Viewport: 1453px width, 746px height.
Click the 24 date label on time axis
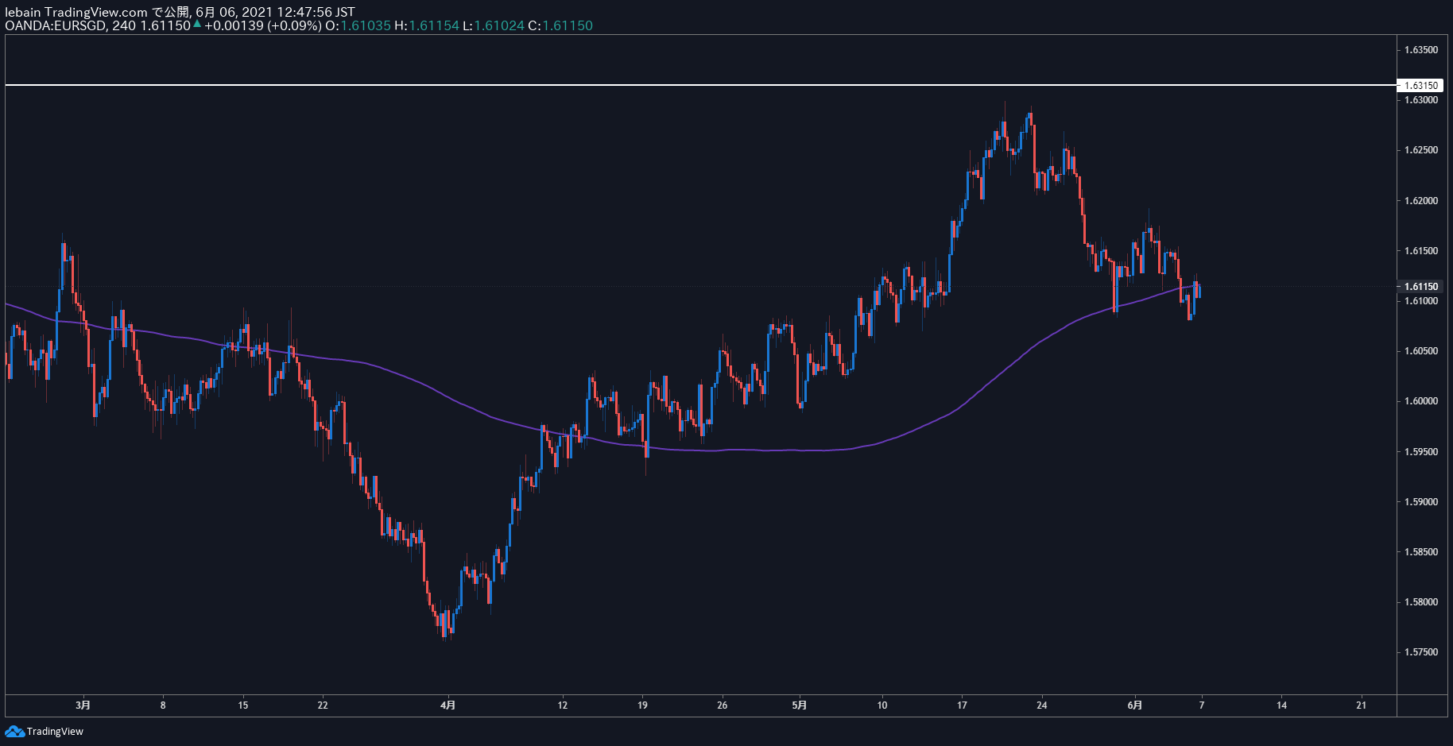pyautogui.click(x=1042, y=705)
